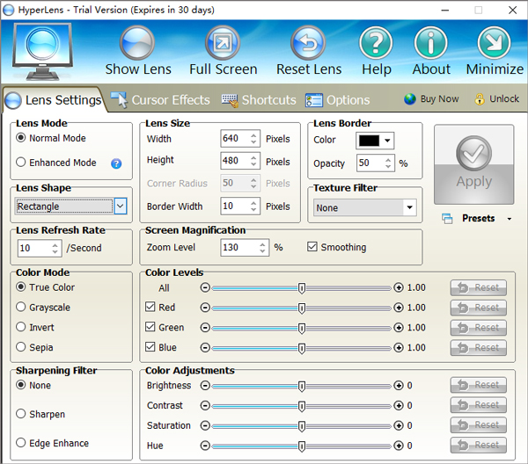Image resolution: width=528 pixels, height=464 pixels.
Task: Click the Buy Now link
Action: 432,99
